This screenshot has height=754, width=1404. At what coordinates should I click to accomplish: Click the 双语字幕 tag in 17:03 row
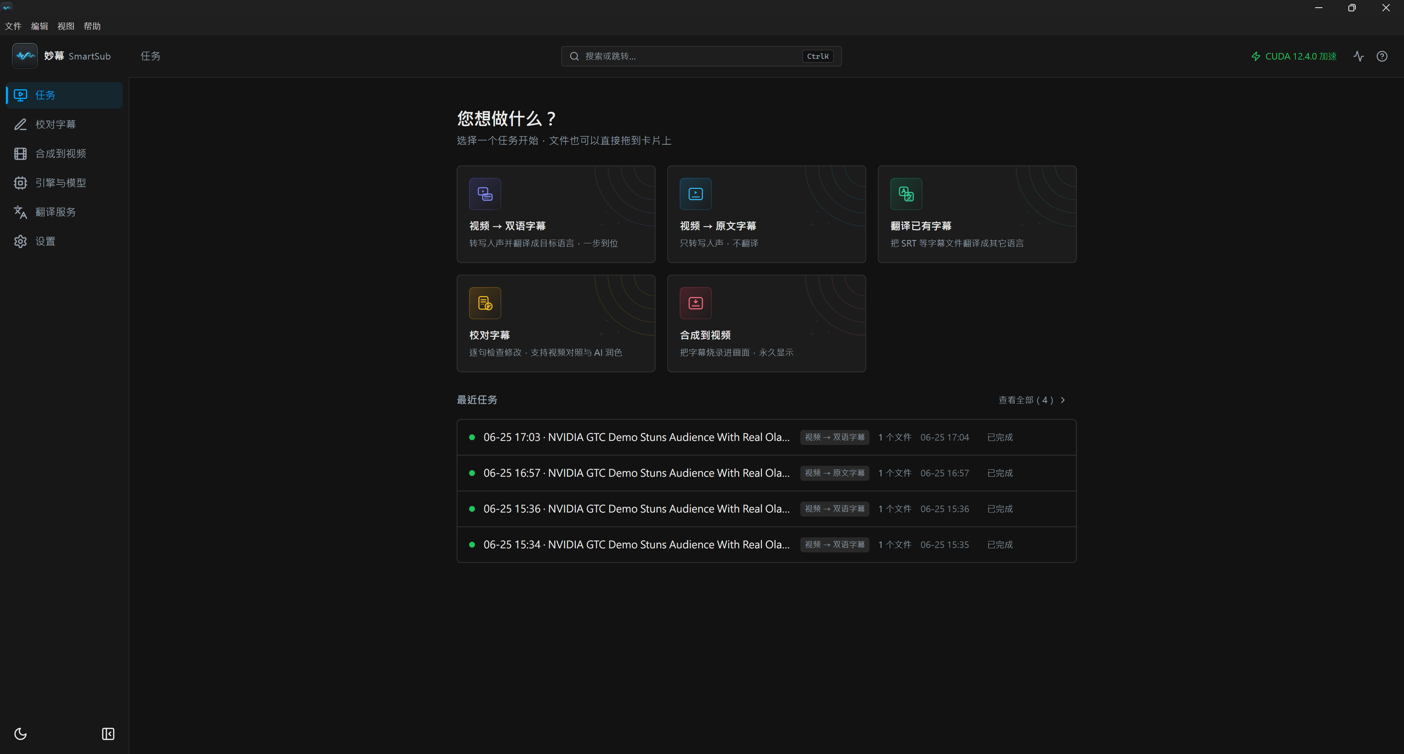point(834,437)
